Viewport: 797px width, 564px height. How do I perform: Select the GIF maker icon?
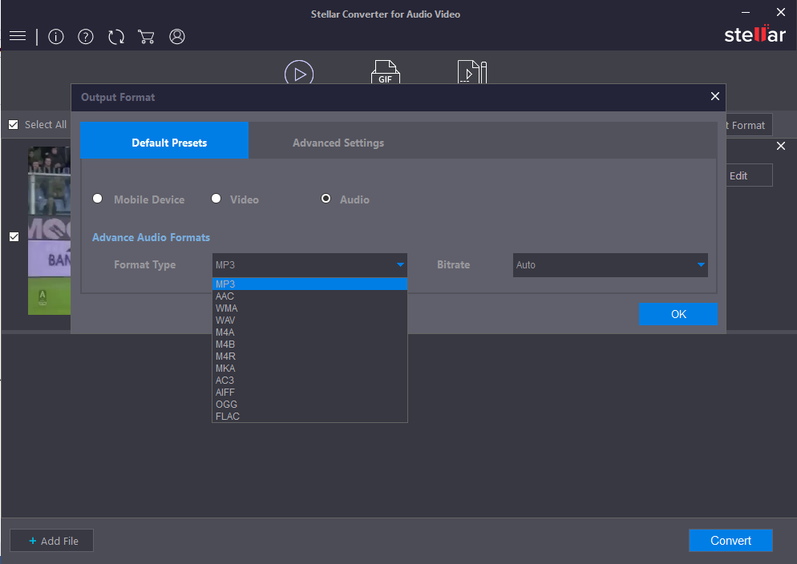[x=386, y=72]
